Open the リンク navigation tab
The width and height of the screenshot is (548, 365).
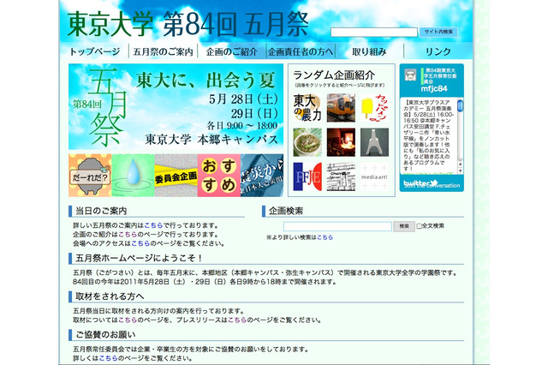(x=438, y=51)
